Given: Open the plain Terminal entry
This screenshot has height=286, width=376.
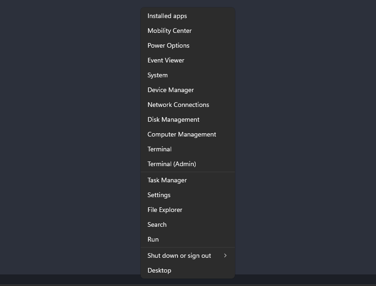Looking at the screenshot, I should 187,149.
